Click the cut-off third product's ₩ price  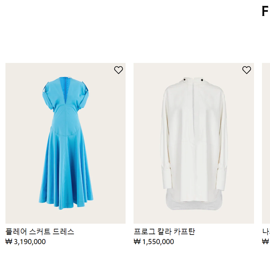click(266, 242)
